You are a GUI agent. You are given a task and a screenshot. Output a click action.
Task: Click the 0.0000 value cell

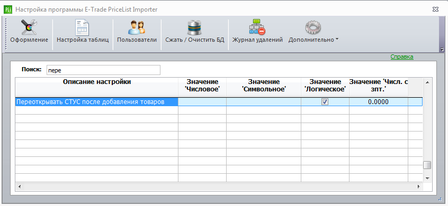(378, 102)
